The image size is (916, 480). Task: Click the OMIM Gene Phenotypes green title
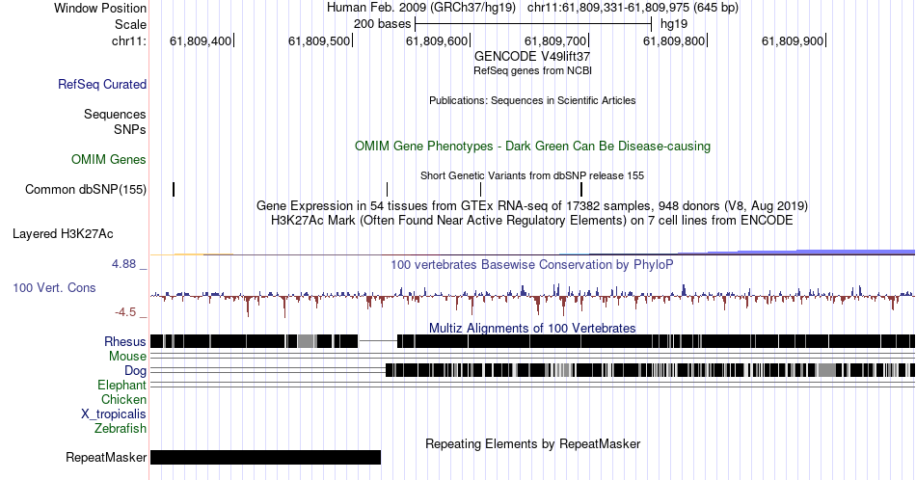(532, 146)
